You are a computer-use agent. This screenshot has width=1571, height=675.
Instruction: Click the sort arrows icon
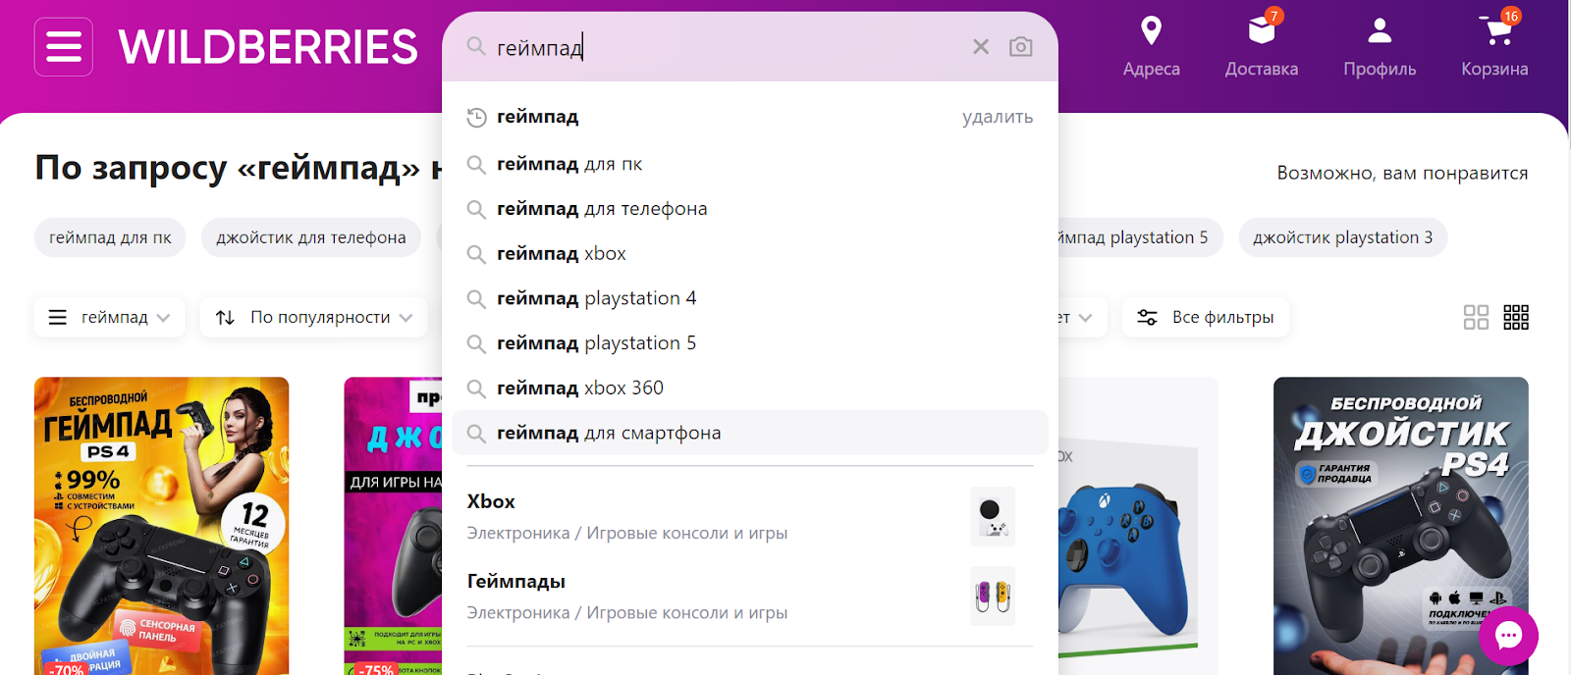tap(225, 318)
